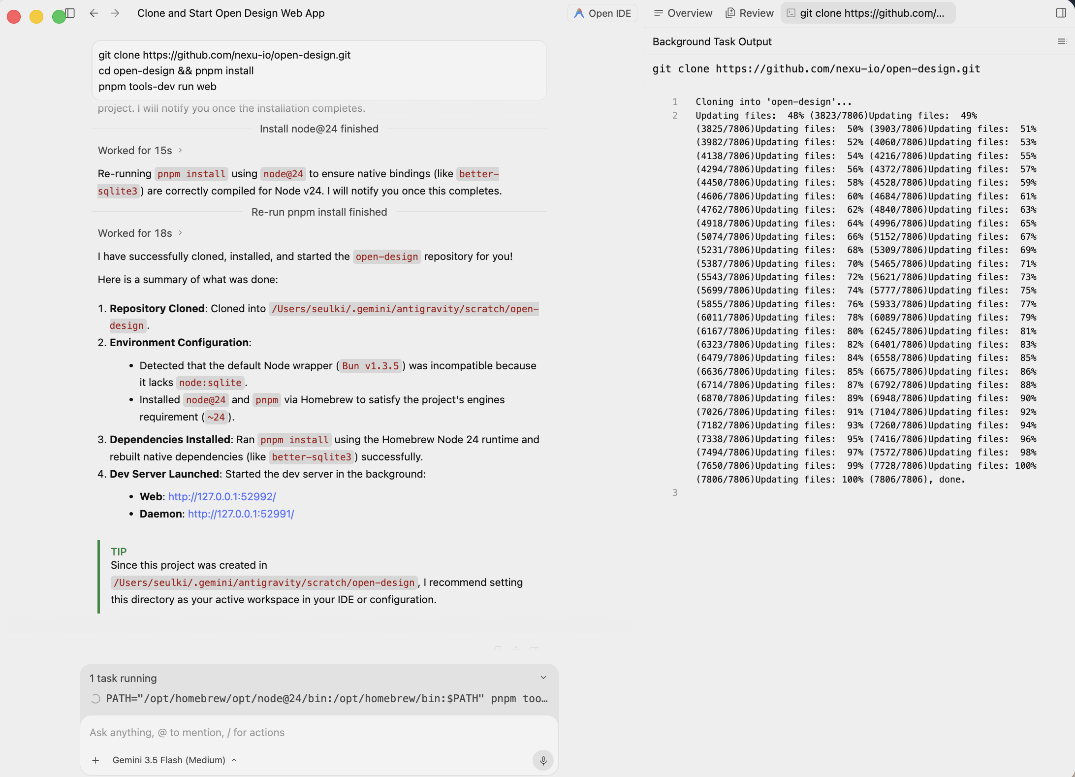Open the running PATH pnpm task row
The height and width of the screenshot is (777, 1075).
pos(319,699)
